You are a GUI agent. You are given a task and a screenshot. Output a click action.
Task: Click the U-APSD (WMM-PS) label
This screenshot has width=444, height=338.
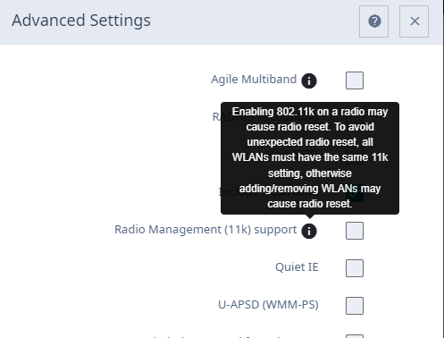point(268,305)
